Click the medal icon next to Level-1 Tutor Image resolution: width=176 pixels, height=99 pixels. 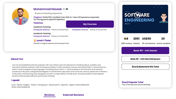(x=35, y=40)
